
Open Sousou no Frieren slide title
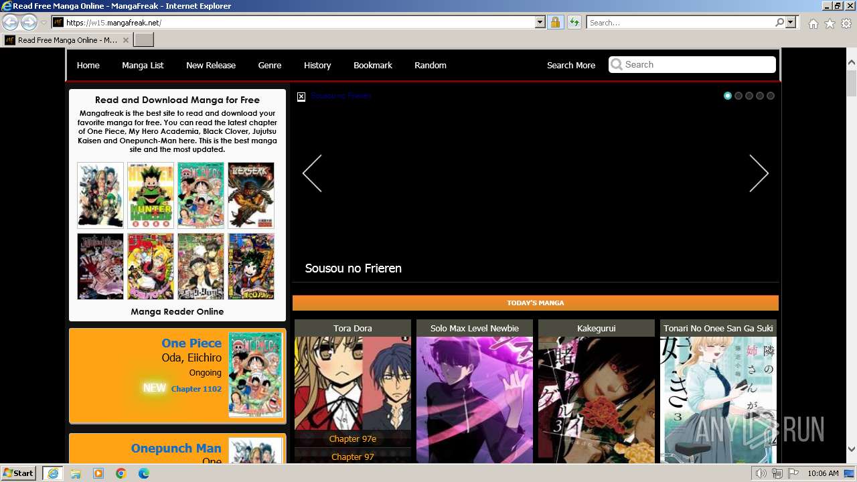point(354,268)
